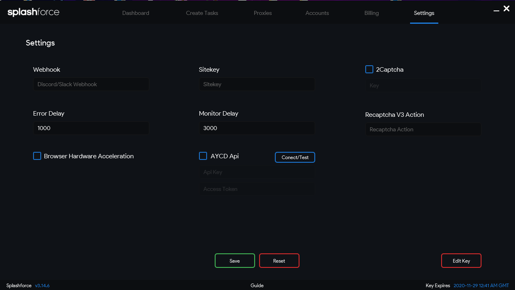This screenshot has width=515, height=290.
Task: Click the Edit Key button
Action: tap(461, 261)
